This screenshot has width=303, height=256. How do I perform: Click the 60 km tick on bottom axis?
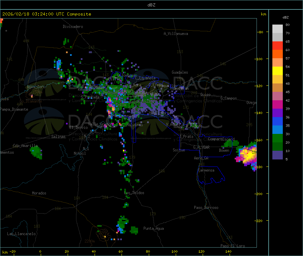point(121,251)
